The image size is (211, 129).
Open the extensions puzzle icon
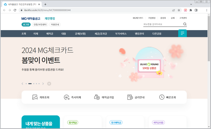tap(191, 10)
